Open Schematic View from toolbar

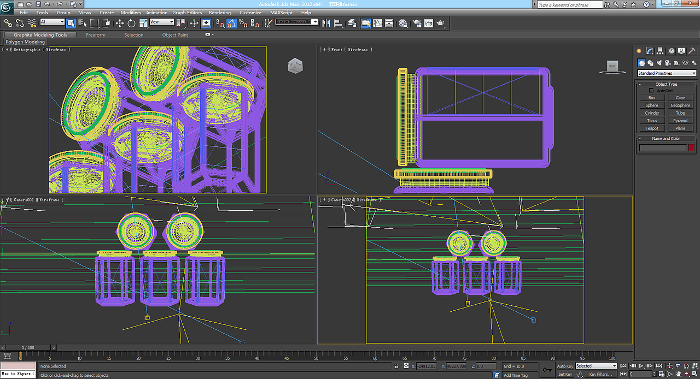[x=389, y=23]
